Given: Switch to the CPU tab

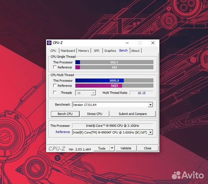Looking at the screenshot, I should click(53, 51).
